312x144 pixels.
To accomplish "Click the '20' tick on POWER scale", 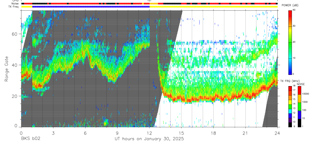I will click(294, 42).
